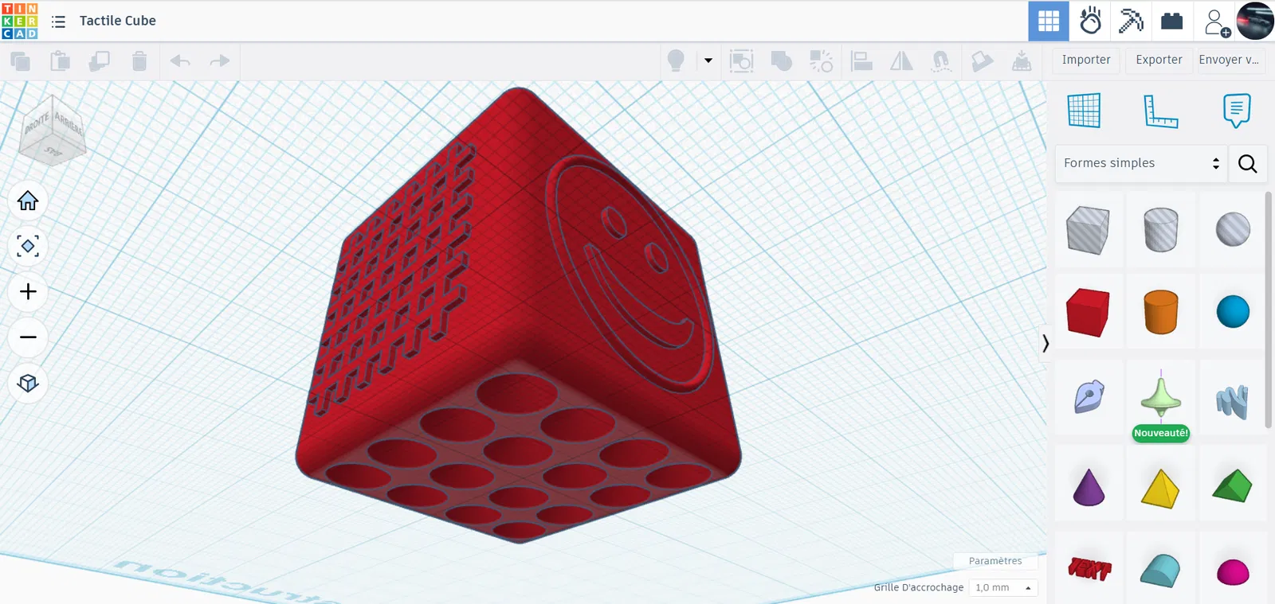Viewport: 1275px width, 604px height.
Task: Click the Ungroup shapes icon
Action: (821, 60)
